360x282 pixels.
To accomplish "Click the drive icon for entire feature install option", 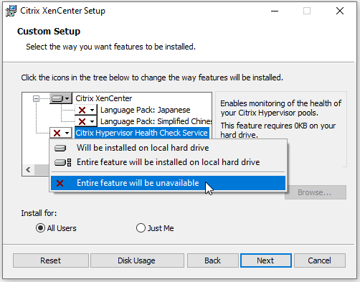I will [x=62, y=163].
